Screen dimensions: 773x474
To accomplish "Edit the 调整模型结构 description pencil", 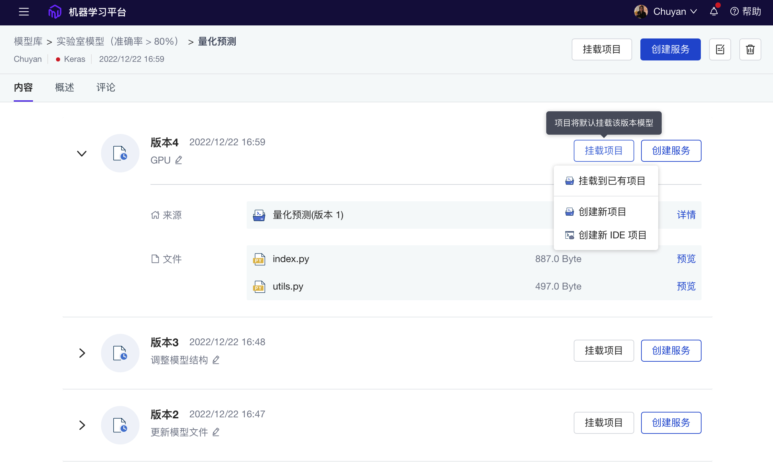I will click(216, 360).
